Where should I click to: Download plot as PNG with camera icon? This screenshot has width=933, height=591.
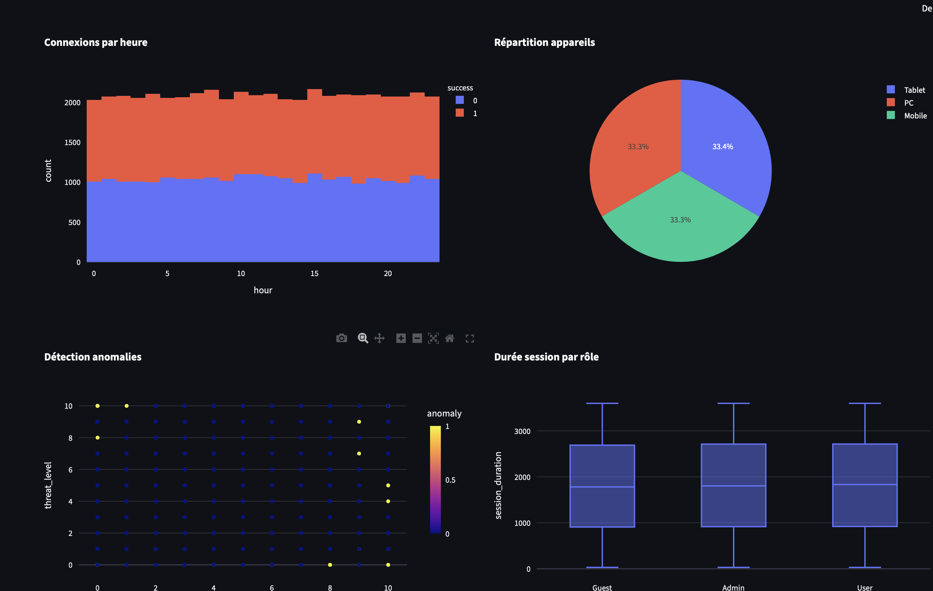tap(341, 338)
